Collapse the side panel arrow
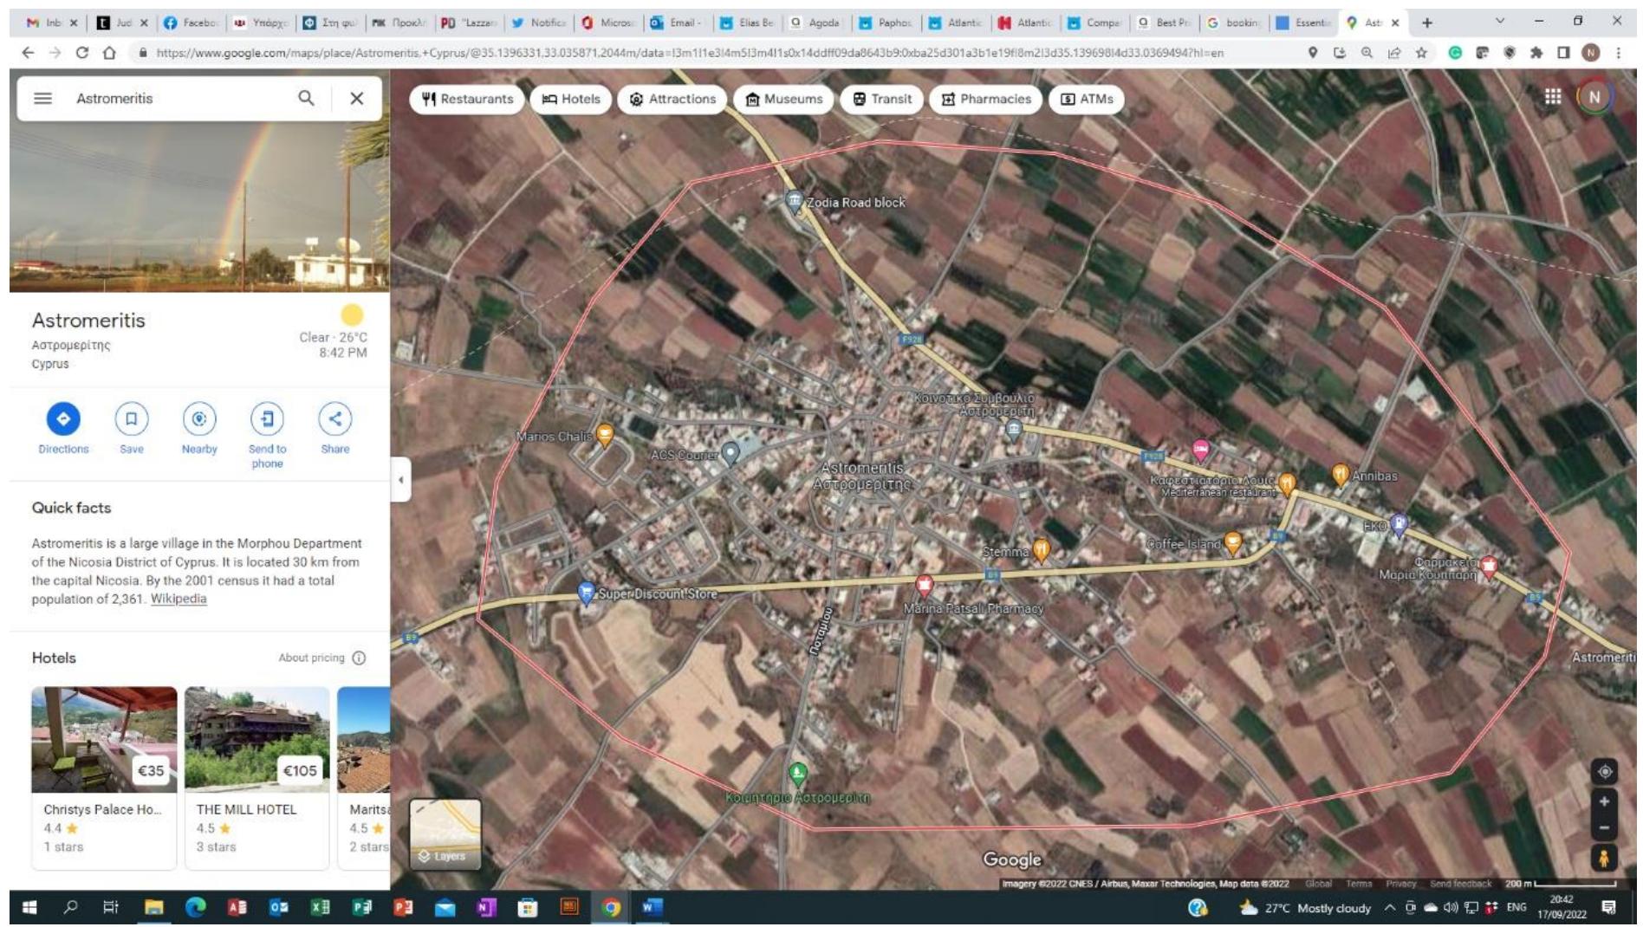Image resolution: width=1643 pixels, height=927 pixels. point(400,479)
